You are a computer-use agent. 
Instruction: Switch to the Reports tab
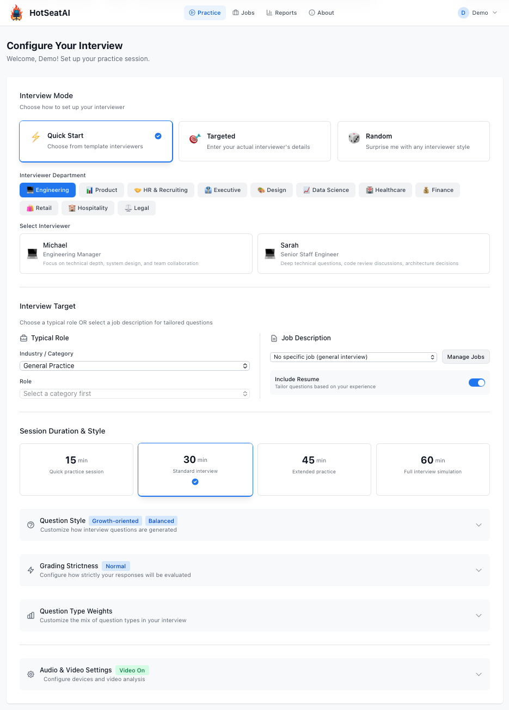coord(281,12)
